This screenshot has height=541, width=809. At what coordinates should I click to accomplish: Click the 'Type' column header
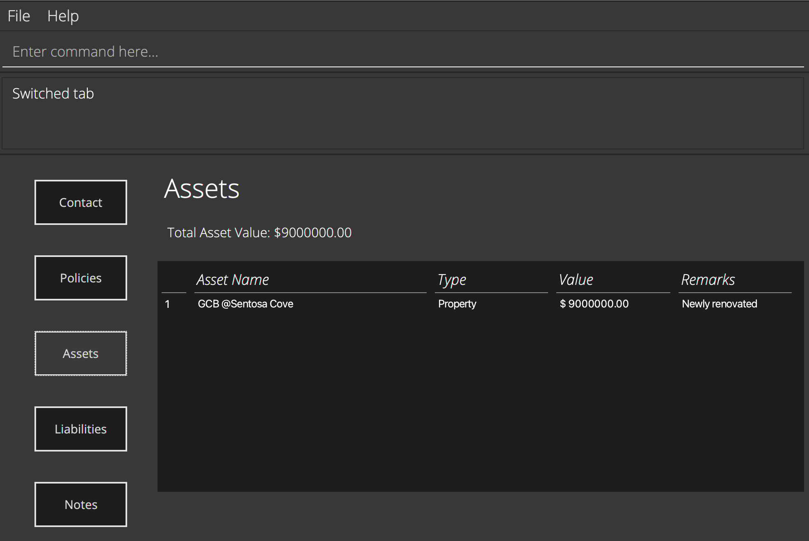(452, 280)
